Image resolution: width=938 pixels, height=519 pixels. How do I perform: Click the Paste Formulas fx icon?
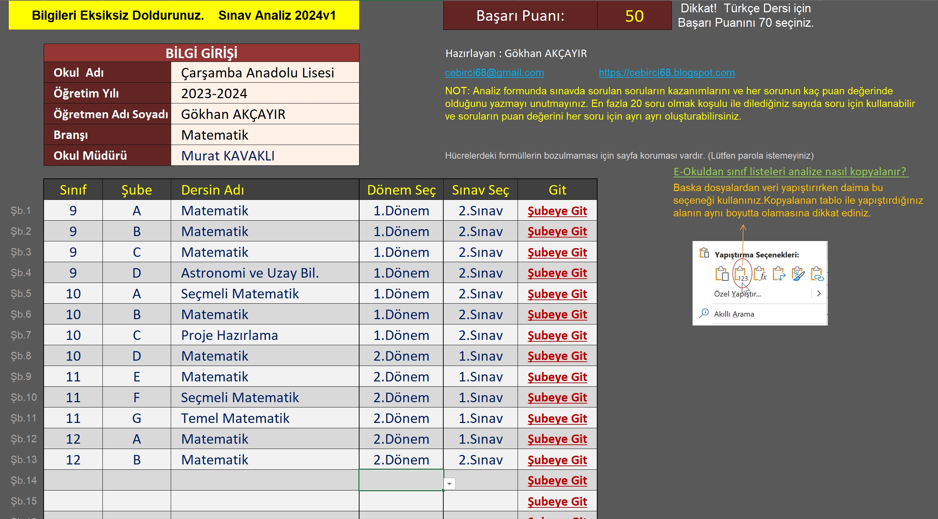coord(760,274)
